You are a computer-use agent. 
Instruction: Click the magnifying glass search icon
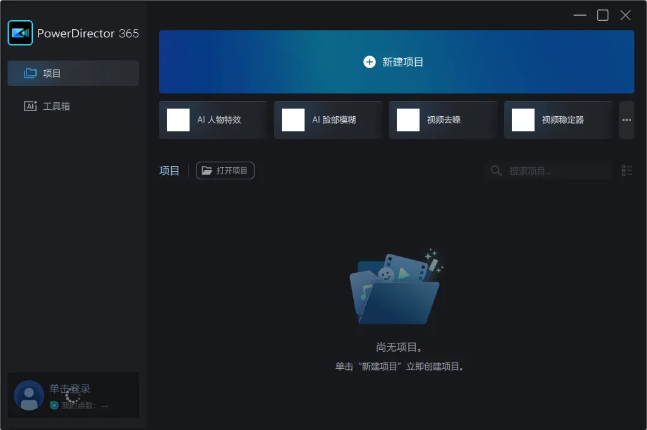pos(497,171)
